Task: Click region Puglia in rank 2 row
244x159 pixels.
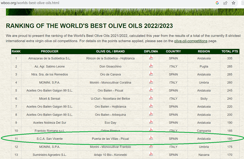Action: click(x=204, y=67)
